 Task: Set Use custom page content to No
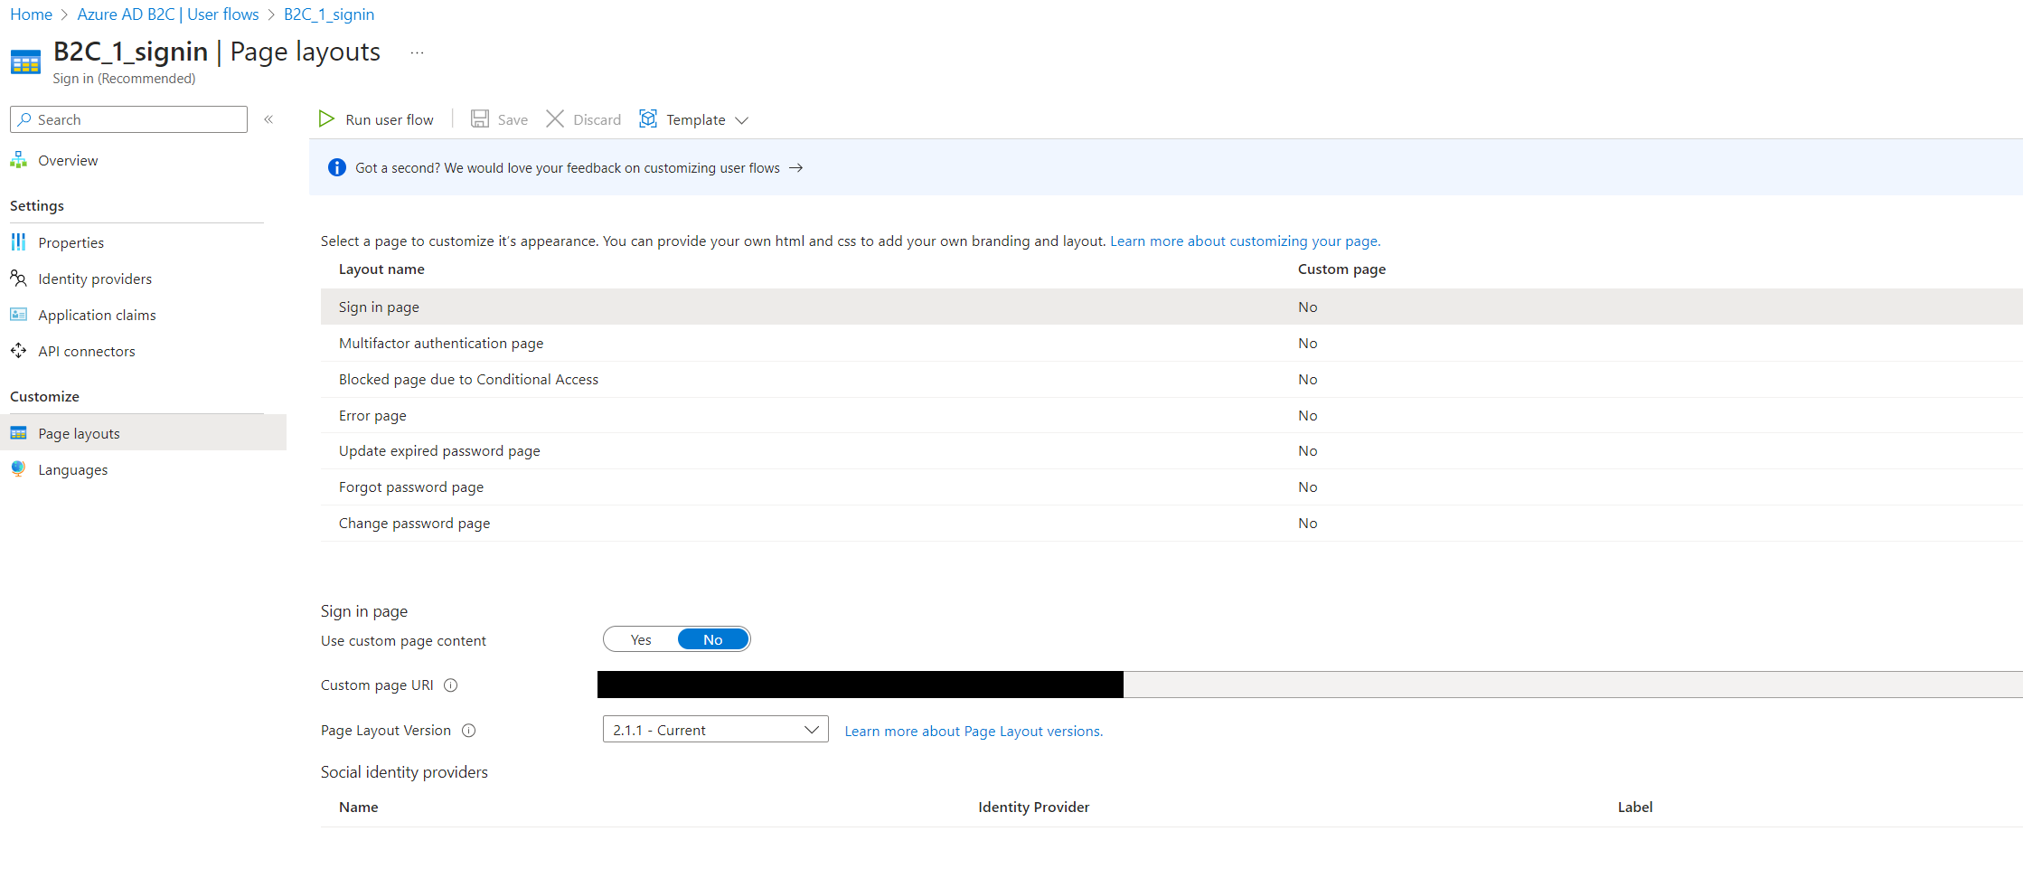[713, 639]
